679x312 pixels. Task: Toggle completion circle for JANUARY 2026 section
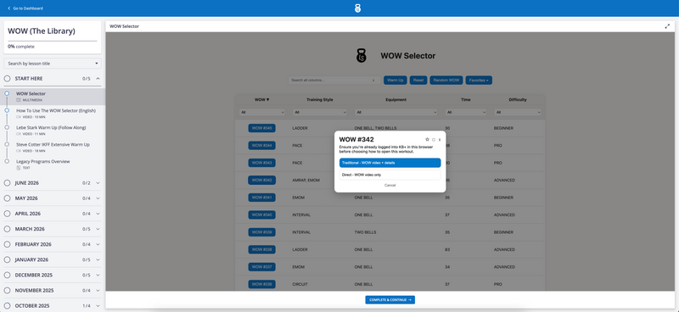[x=8, y=259]
